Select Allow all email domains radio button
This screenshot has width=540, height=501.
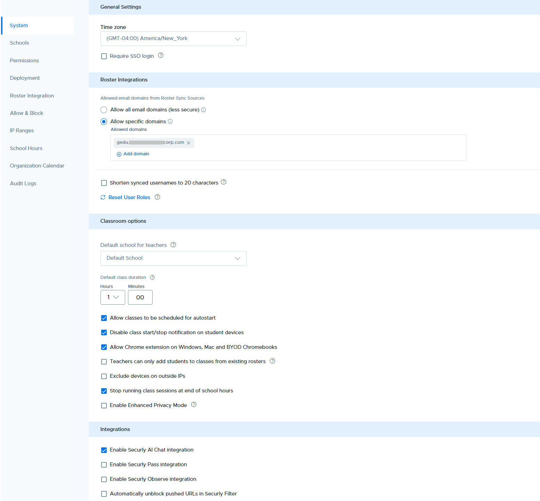pyautogui.click(x=104, y=110)
